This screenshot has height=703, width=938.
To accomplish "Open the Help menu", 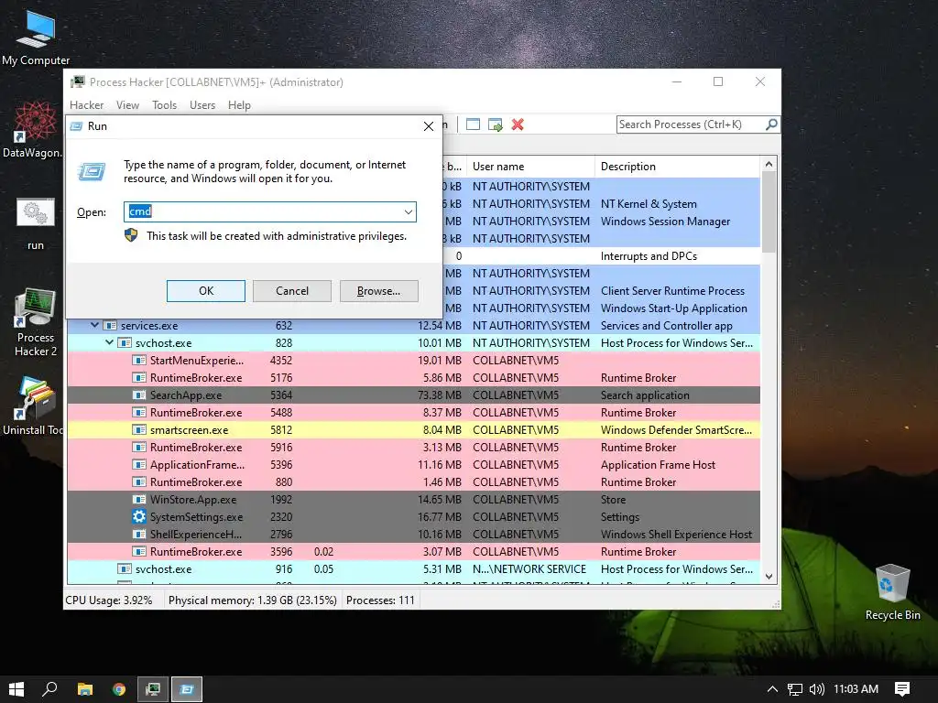I will [239, 105].
